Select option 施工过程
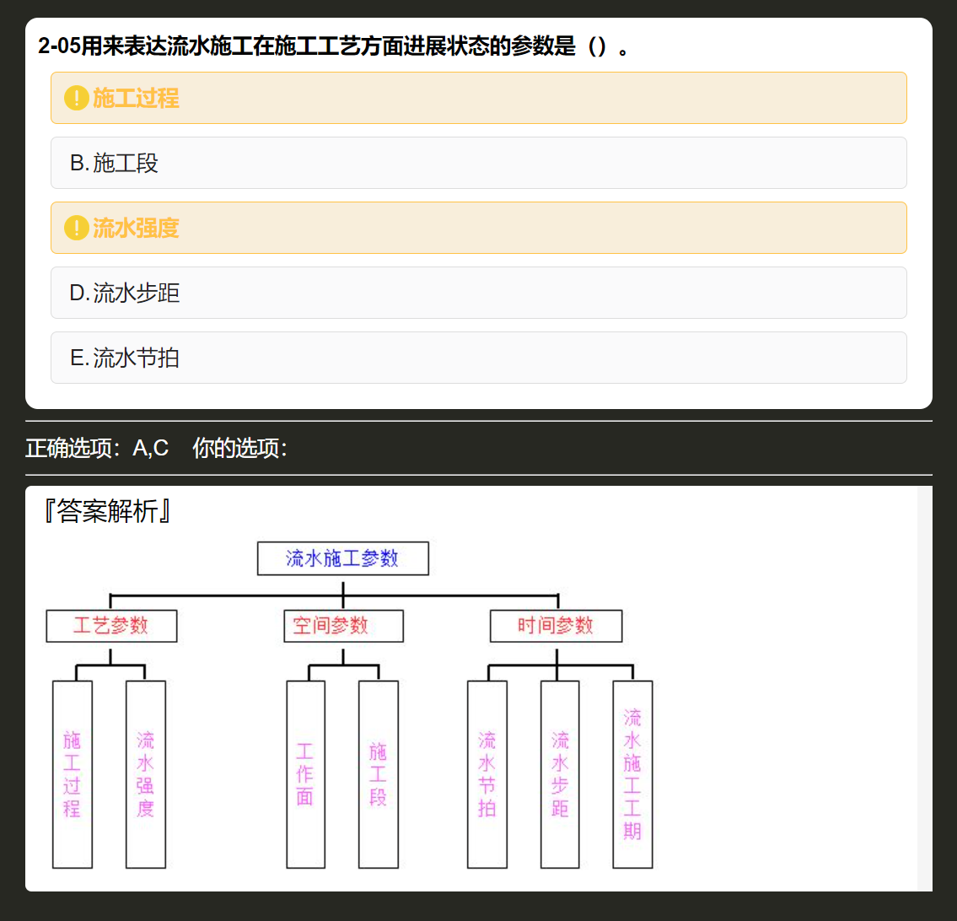This screenshot has width=957, height=921. click(x=479, y=98)
